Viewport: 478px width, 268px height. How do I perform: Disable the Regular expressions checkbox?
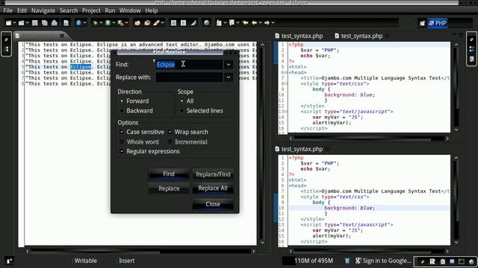point(122,151)
